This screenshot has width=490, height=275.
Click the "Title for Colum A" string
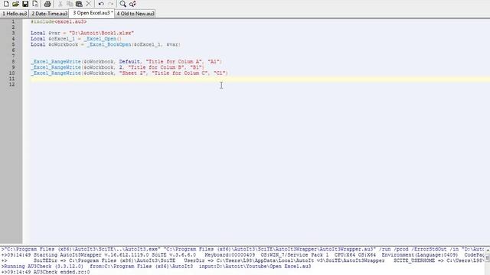tap(174, 62)
